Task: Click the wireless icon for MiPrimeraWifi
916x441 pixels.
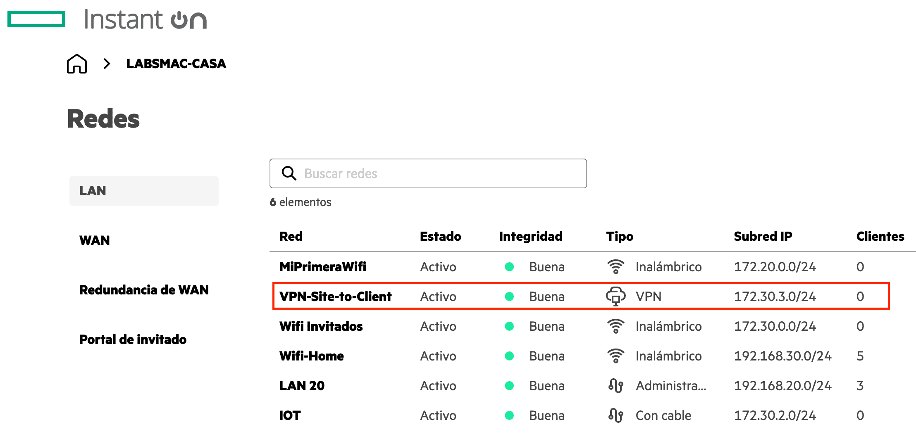Action: point(615,267)
